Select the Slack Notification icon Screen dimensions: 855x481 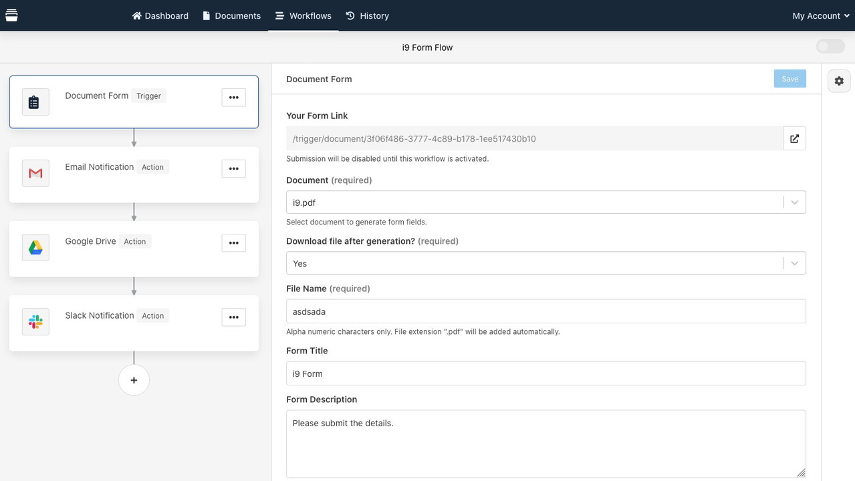35,322
